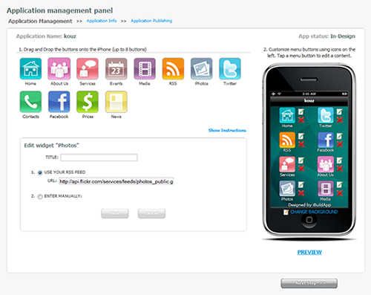Click edit pencil icon beside iPhone Facebook button
Image resolution: width=371 pixels, height=295 pixels.
[340, 136]
